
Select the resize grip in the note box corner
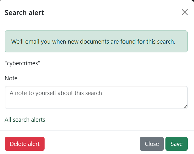(x=185, y=107)
